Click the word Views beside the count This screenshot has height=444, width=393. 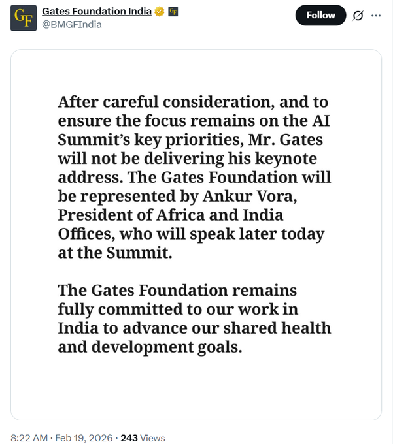click(152, 437)
